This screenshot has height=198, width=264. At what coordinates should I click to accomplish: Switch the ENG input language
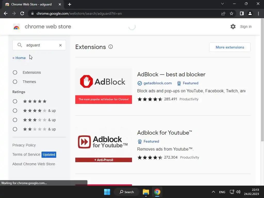pos(222,192)
